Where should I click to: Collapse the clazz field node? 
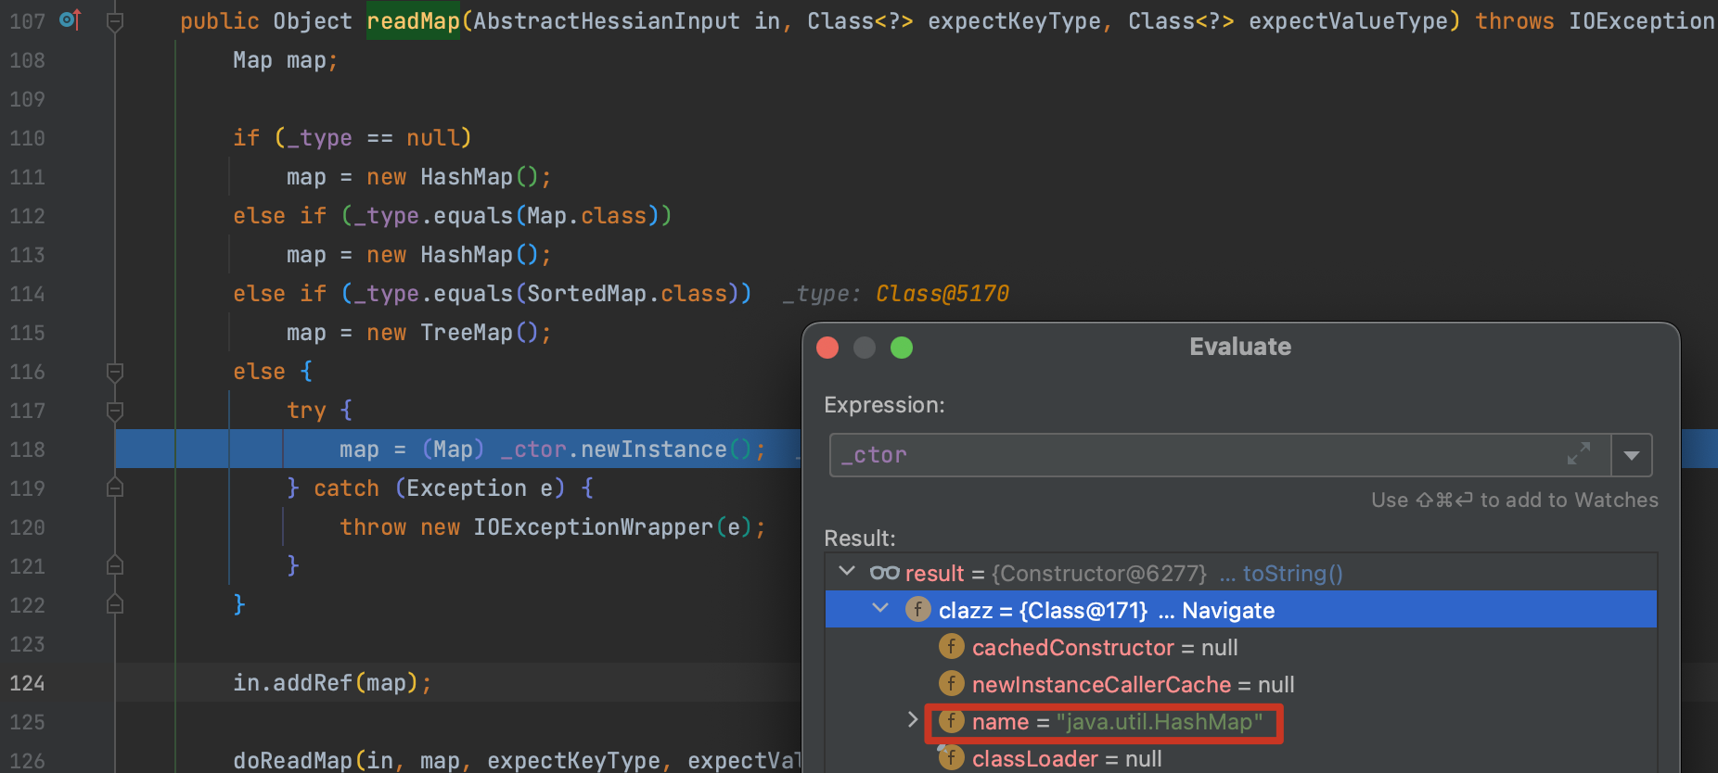pos(880,609)
